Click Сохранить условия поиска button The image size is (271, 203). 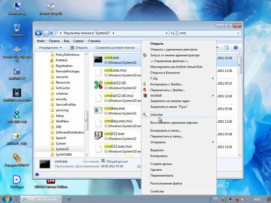pyautogui.click(x=115, y=48)
